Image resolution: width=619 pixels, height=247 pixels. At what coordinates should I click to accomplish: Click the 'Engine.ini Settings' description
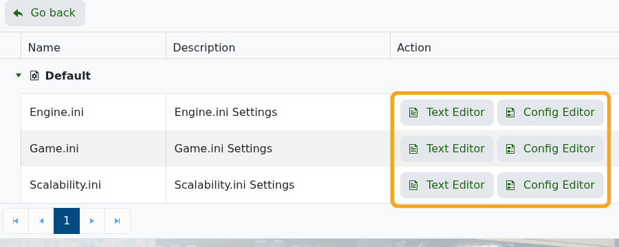[x=226, y=113]
